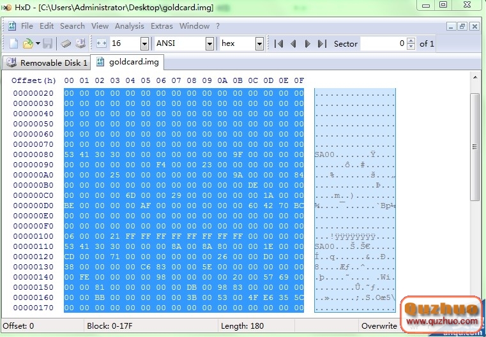Click hex byte 9F in row 00000080

238,154
